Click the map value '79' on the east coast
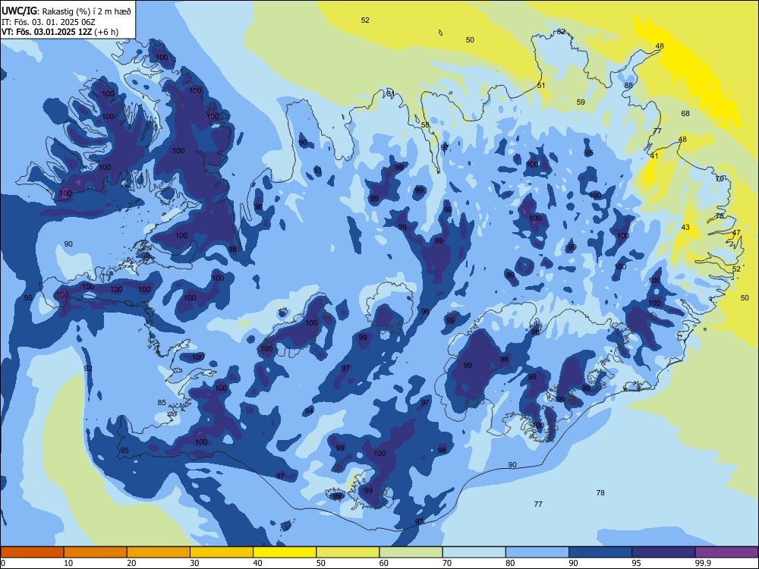This screenshot has width=759, height=569. tap(720, 178)
